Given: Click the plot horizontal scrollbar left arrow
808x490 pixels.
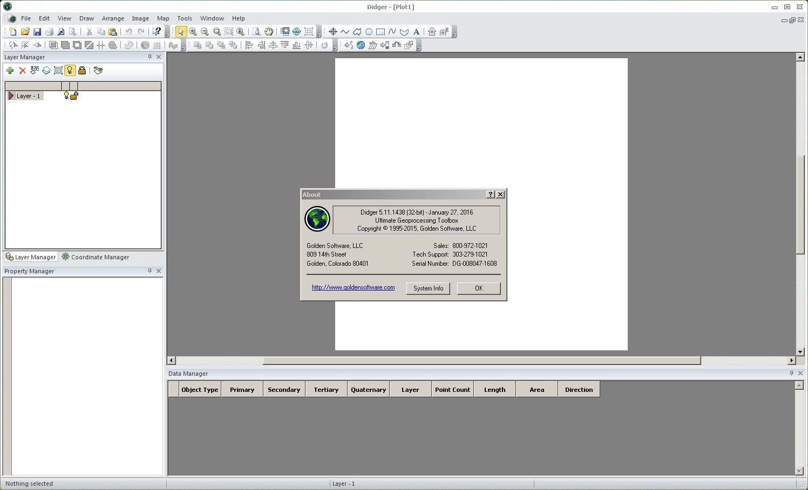Looking at the screenshot, I should coord(172,360).
